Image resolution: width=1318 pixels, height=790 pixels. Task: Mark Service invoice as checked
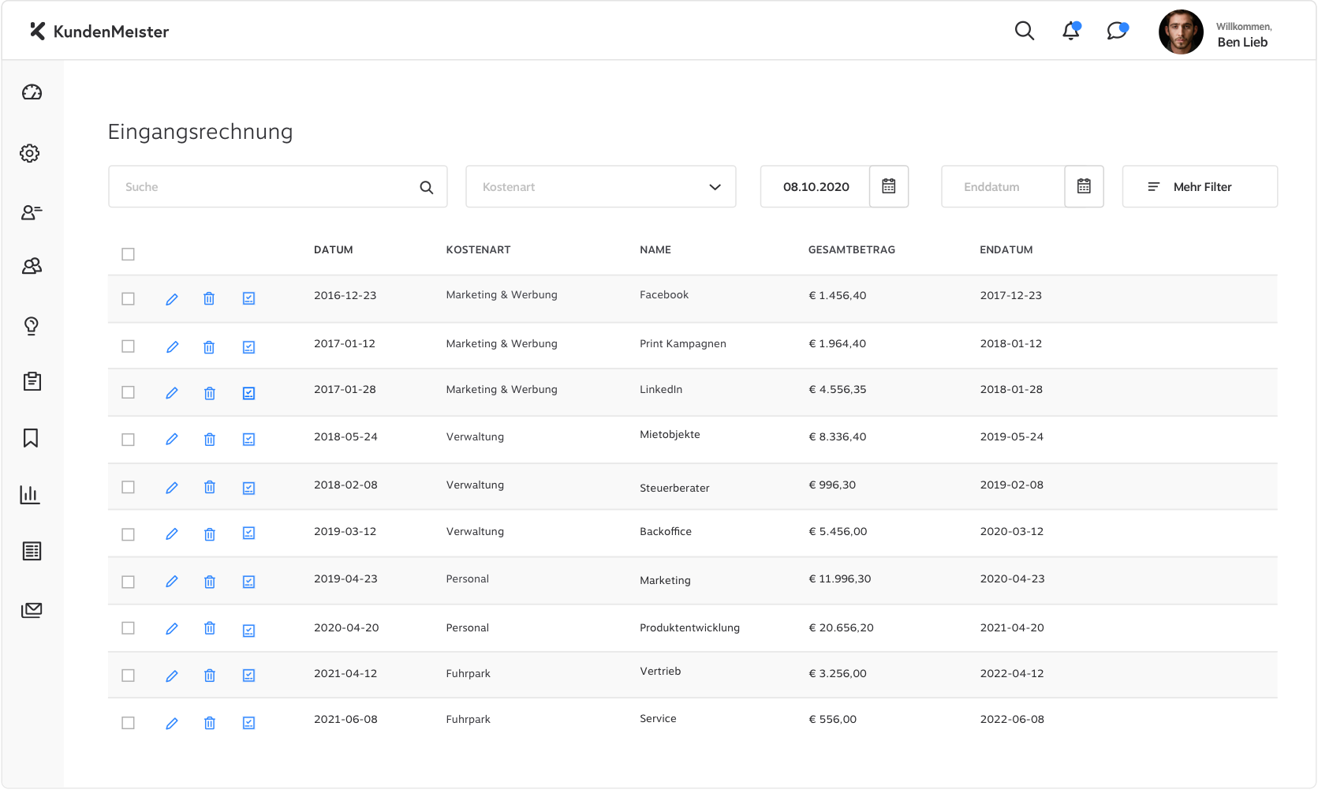point(248,723)
